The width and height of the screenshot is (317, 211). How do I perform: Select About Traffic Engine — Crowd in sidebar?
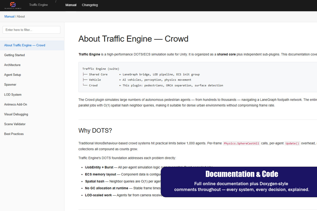32,45
